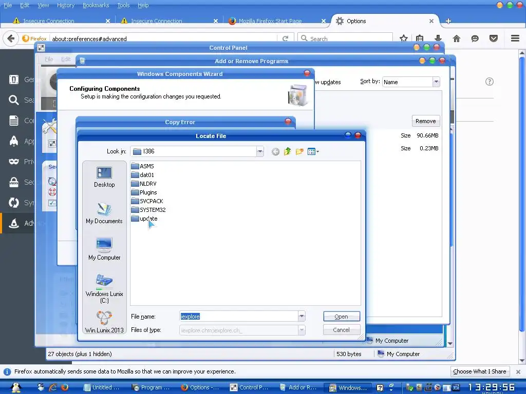Click the Hello chat smiley icon

point(475,38)
